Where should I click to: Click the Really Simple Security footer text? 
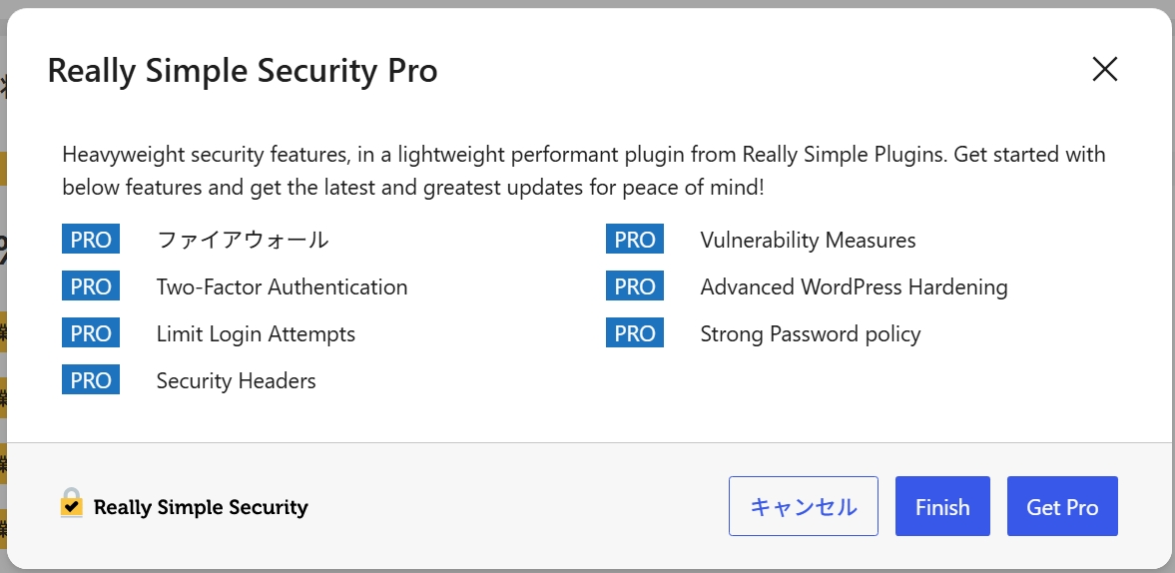(x=201, y=507)
